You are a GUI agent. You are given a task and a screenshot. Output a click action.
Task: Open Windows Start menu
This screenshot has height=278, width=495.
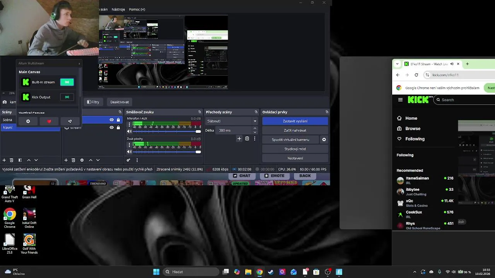pyautogui.click(x=156, y=272)
